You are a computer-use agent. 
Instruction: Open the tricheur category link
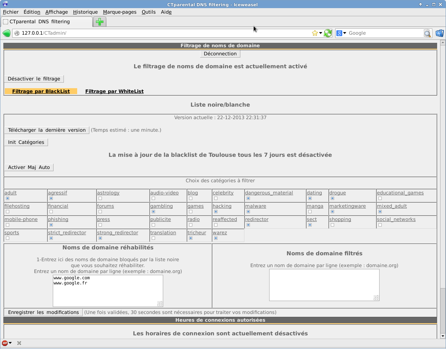[197, 233]
